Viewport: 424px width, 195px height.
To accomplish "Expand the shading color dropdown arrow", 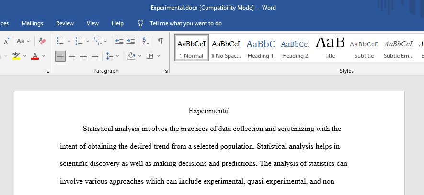I will (x=140, y=56).
